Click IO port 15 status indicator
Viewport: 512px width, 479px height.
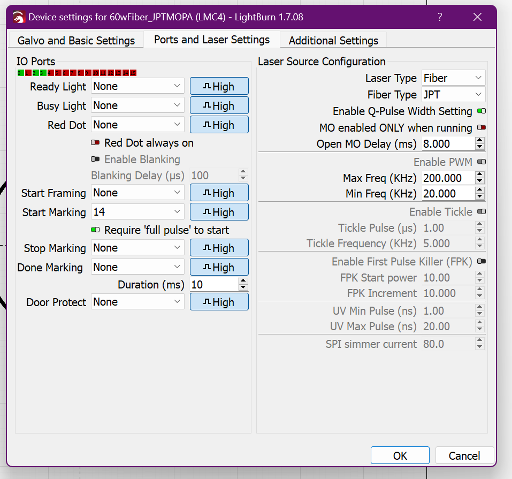(x=133, y=73)
